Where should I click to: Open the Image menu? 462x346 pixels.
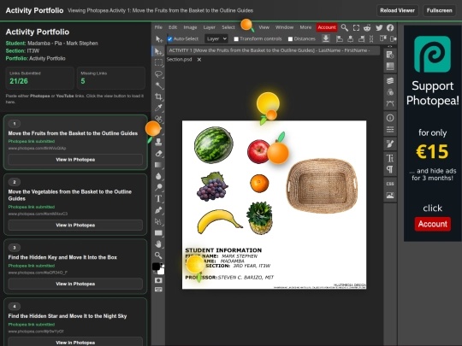[190, 27]
